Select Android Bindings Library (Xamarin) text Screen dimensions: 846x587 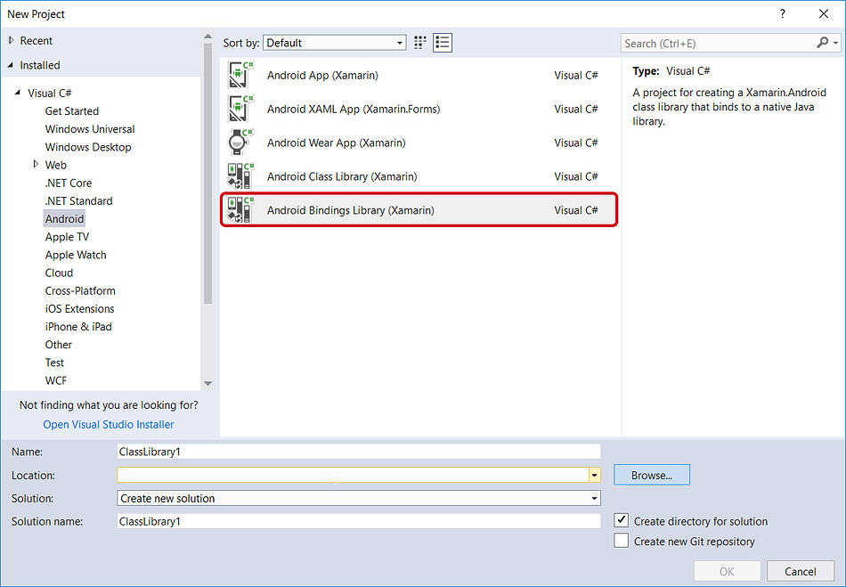tap(350, 210)
